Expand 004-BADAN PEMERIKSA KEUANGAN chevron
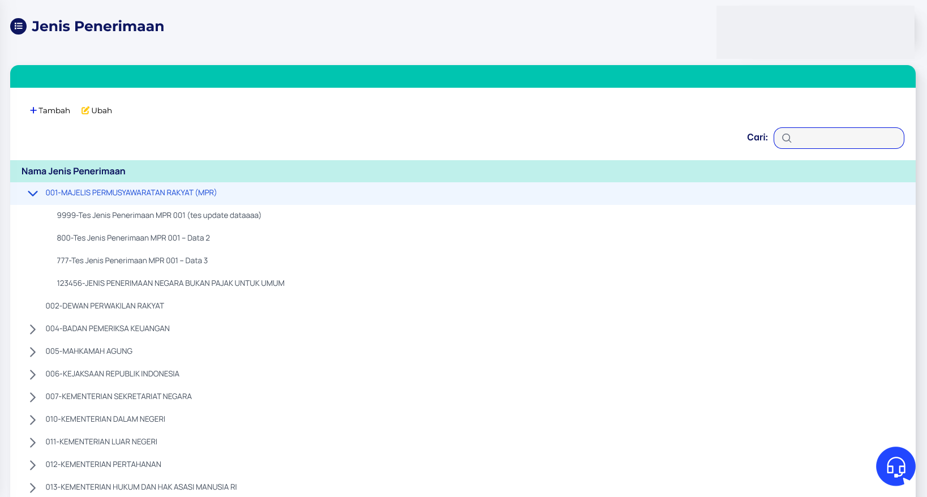 [33, 329]
